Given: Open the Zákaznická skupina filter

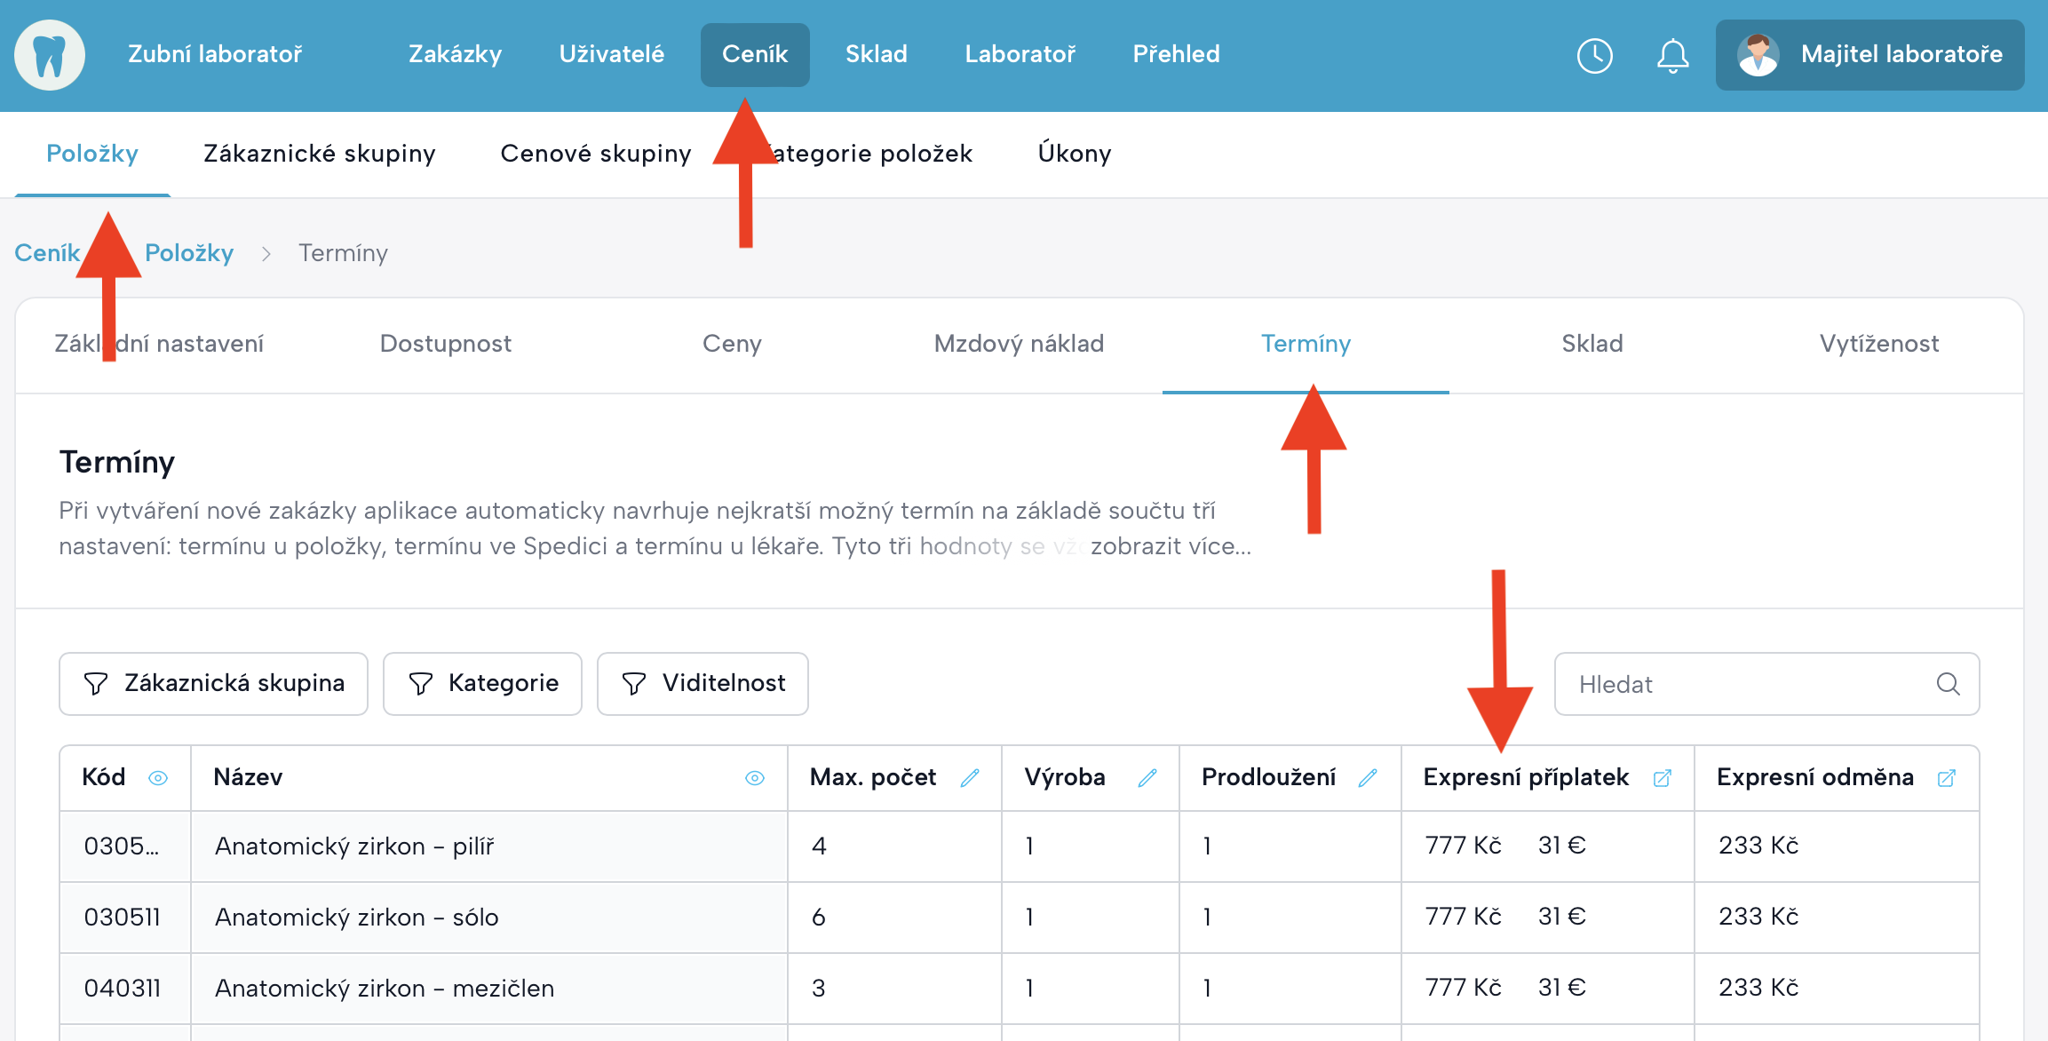Looking at the screenshot, I should tap(213, 684).
